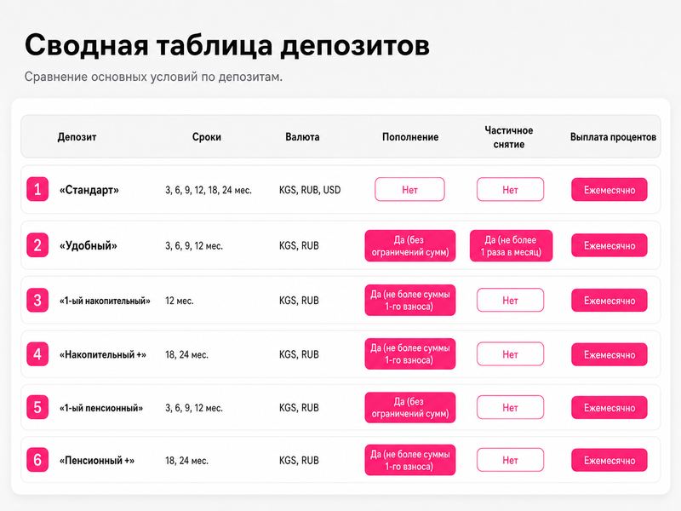Select the number 5 badge icon
The image size is (681, 511).
(37, 408)
